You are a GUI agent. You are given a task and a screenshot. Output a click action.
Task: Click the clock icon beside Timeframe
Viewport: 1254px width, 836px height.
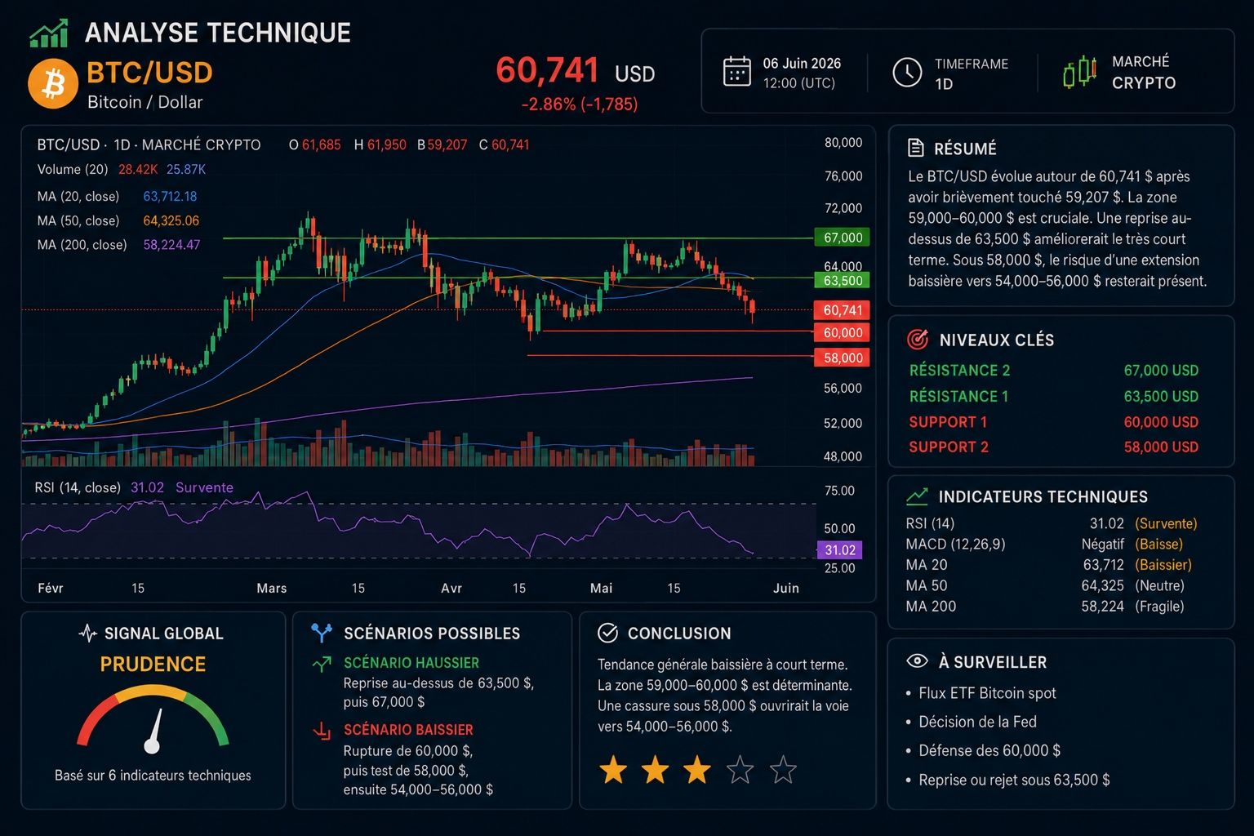click(907, 72)
